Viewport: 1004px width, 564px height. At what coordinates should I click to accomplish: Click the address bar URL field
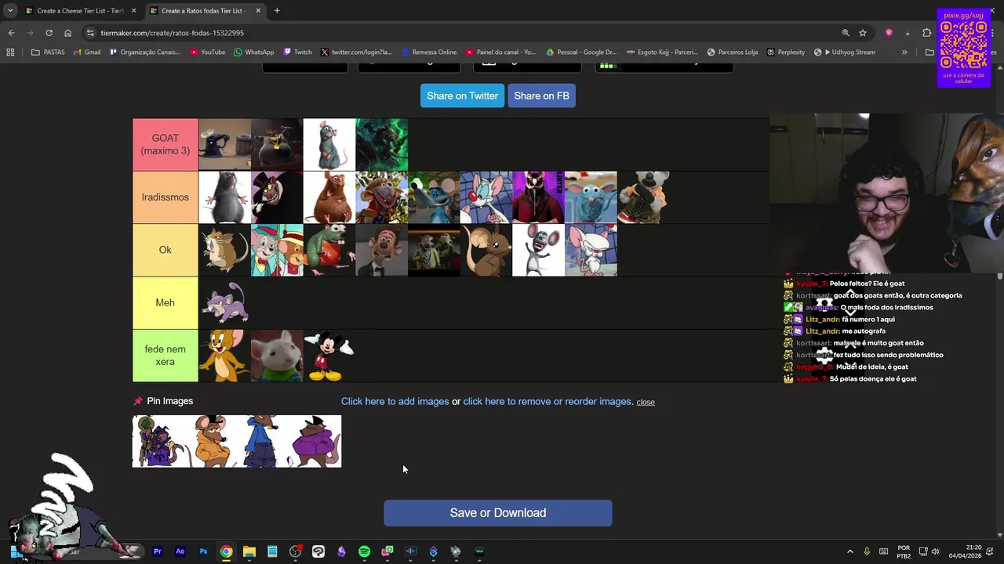click(x=463, y=33)
